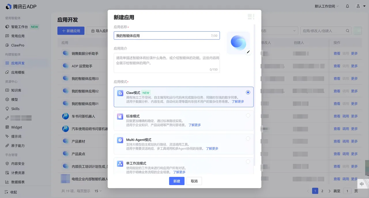The height and width of the screenshot is (198, 369).
Task: Select the 单工作流模式 radio button
Action: pos(248,161)
